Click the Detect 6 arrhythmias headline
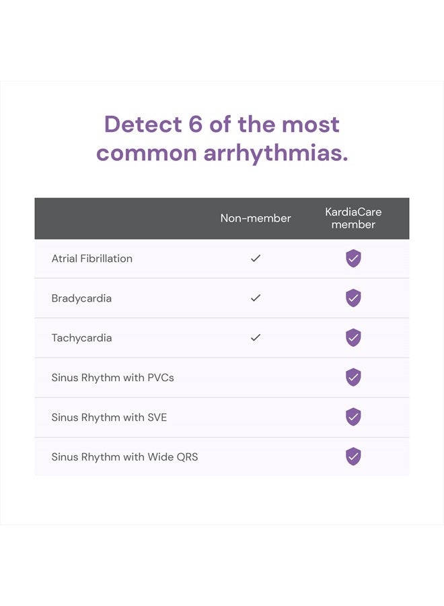The width and height of the screenshot is (444, 606). [222, 139]
